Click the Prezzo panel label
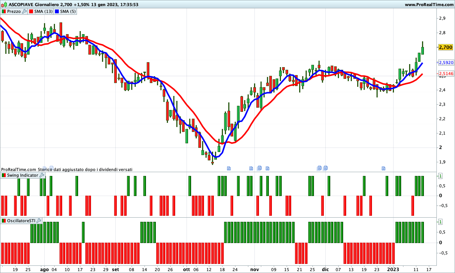This screenshot has width=455, height=273. (14, 11)
